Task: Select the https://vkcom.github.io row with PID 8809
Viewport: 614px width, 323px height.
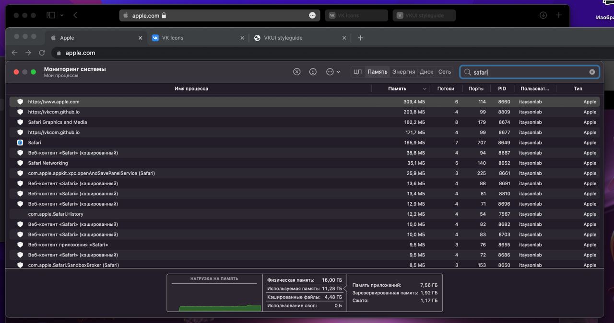Action: [x=305, y=112]
